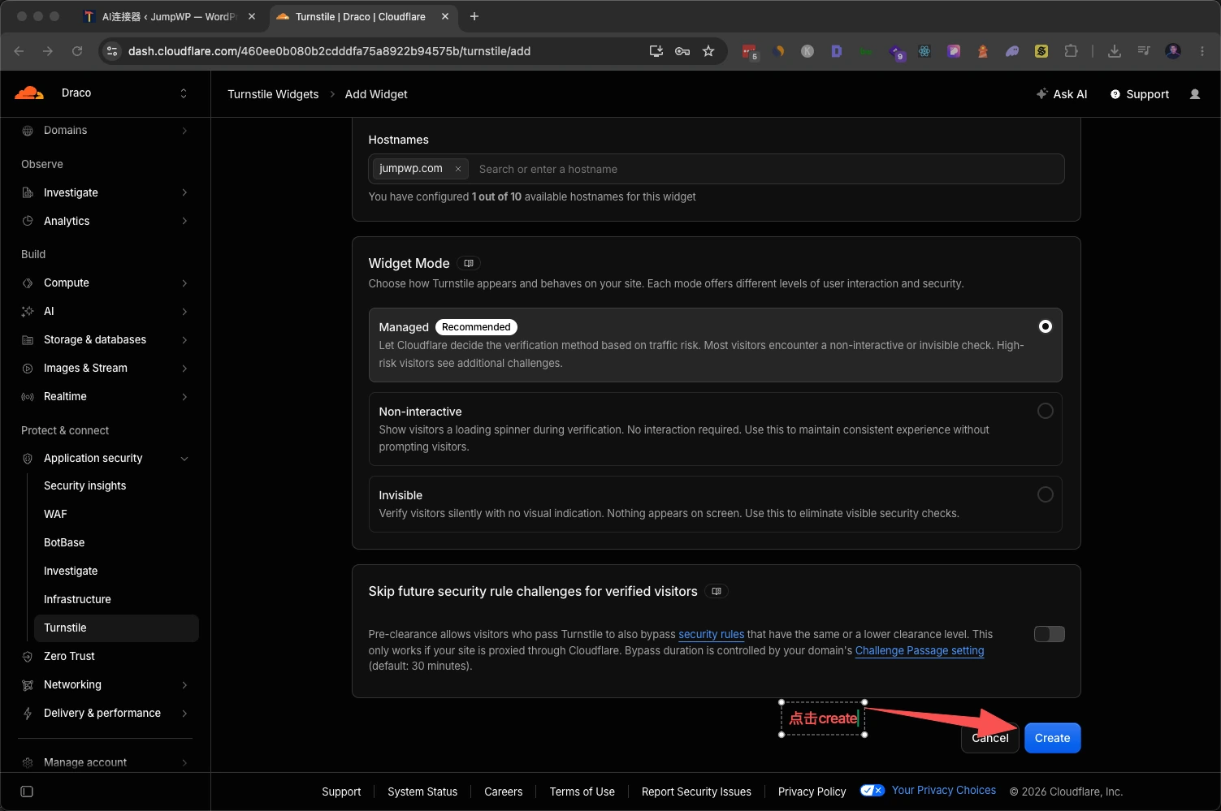Open Security insights in the sidebar
The image size is (1221, 811).
point(84,485)
